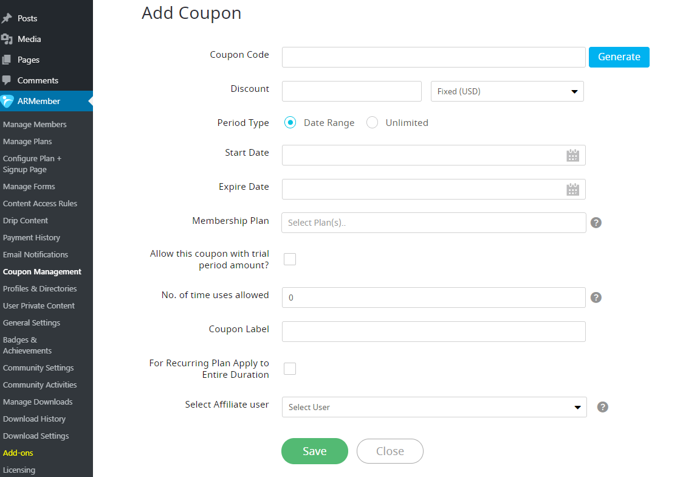Open Payment History in the sidebar menu
This screenshot has height=477, width=680.
tap(32, 237)
